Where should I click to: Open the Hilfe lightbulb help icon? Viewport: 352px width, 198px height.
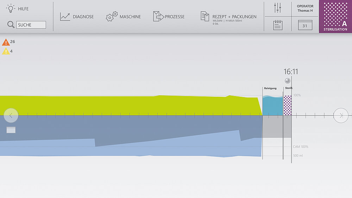tap(11, 8)
